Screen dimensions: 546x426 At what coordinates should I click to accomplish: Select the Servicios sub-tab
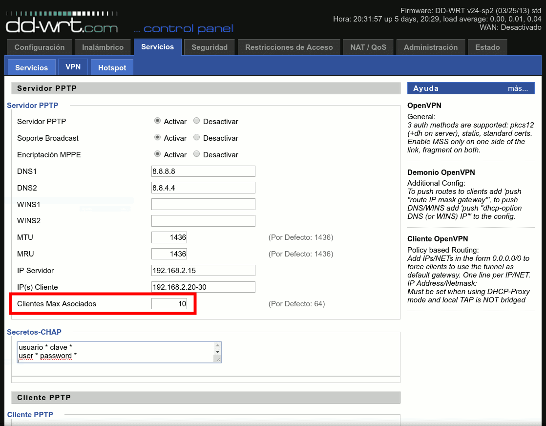(x=31, y=67)
